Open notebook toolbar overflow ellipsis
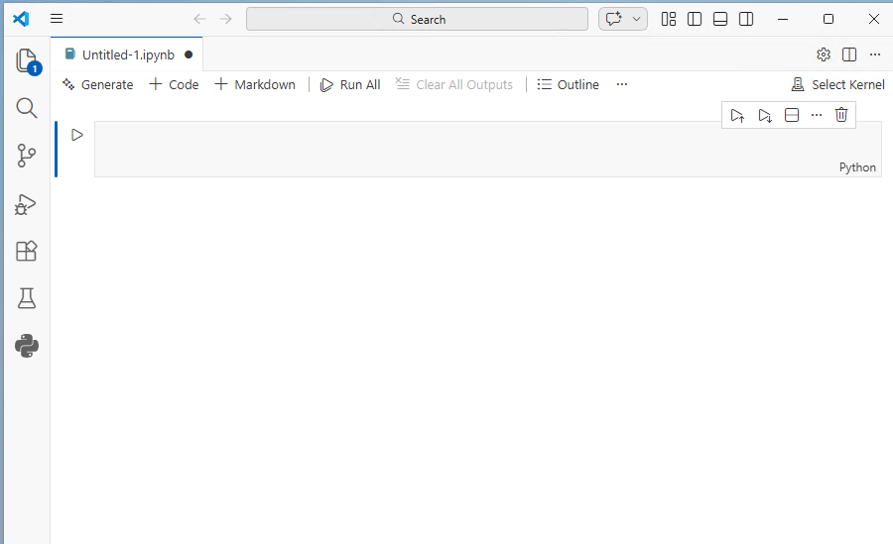893x544 pixels. pos(622,85)
